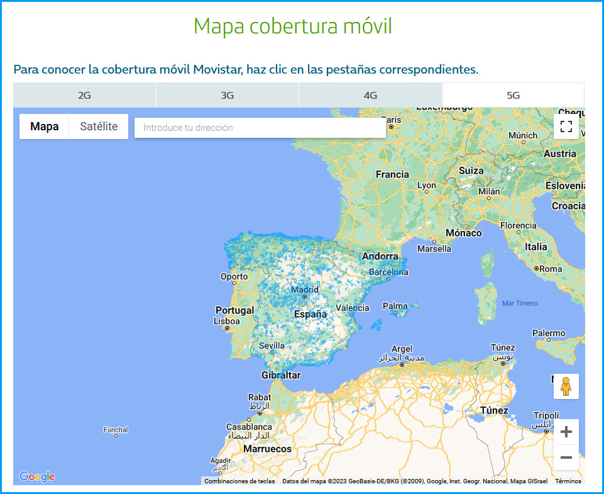Click the Mónaco label
This screenshot has width=604, height=494.
tap(463, 233)
